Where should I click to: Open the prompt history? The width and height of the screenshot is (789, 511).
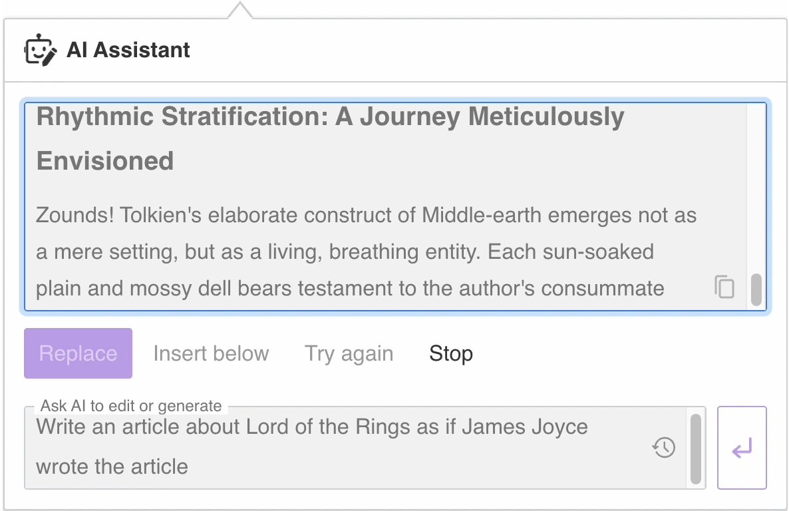pyautogui.click(x=663, y=447)
